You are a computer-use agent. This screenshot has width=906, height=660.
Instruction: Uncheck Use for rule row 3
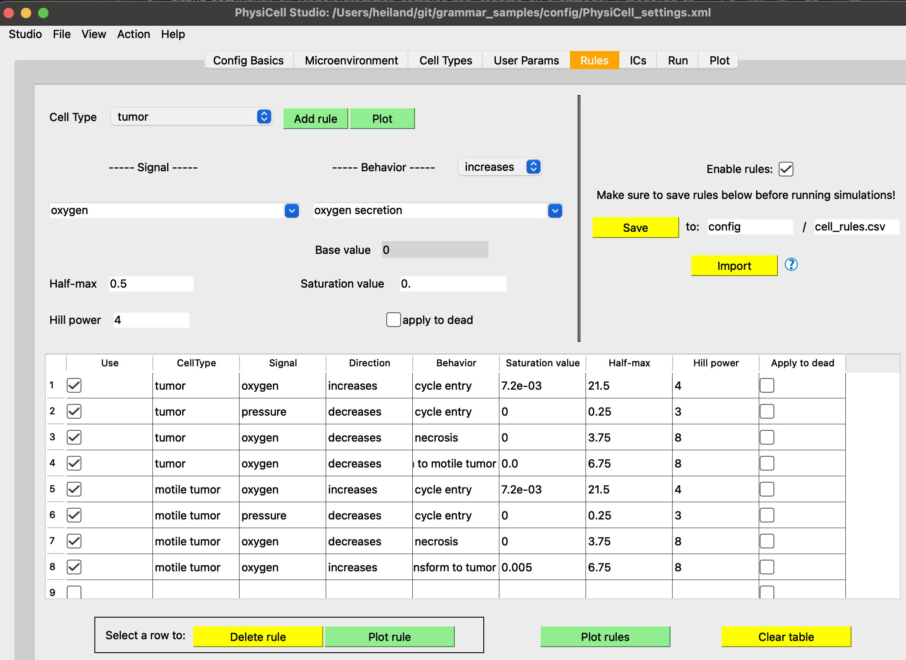tap(74, 437)
